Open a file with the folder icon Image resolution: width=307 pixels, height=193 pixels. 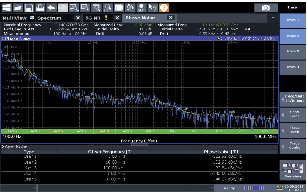pyautogui.click(x=18, y=7)
